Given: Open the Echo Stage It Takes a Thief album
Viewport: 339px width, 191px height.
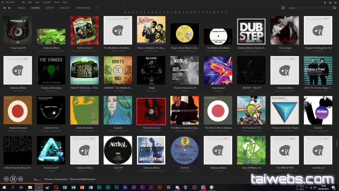Looking at the screenshot, I should point(318,70).
